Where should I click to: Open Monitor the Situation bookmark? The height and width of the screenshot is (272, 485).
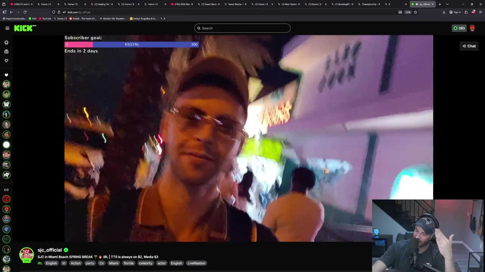(113, 19)
